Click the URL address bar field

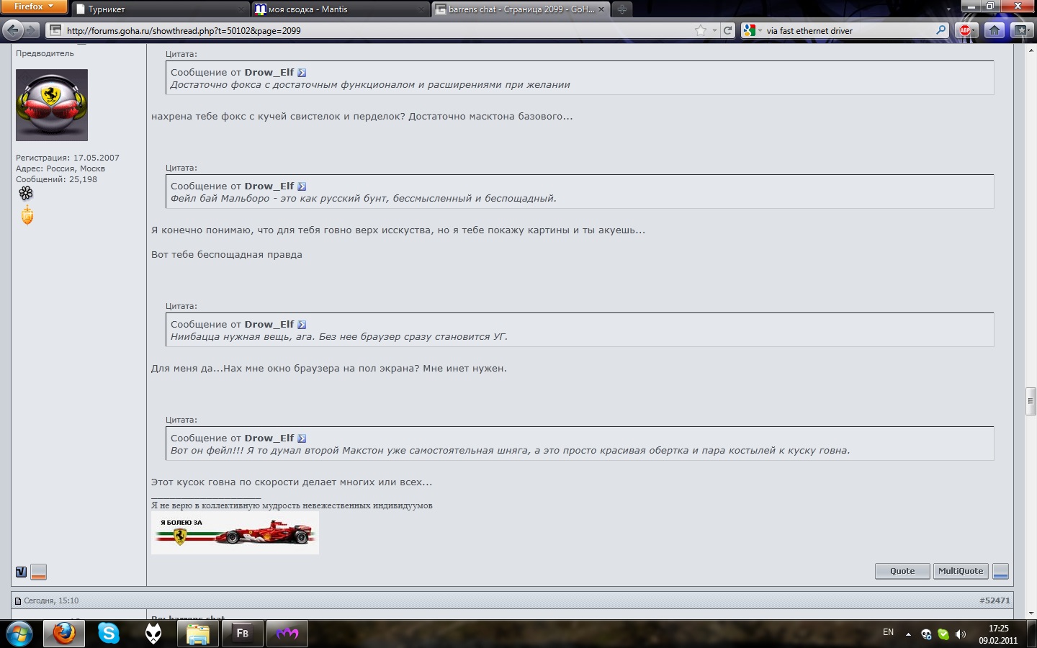[374, 30]
